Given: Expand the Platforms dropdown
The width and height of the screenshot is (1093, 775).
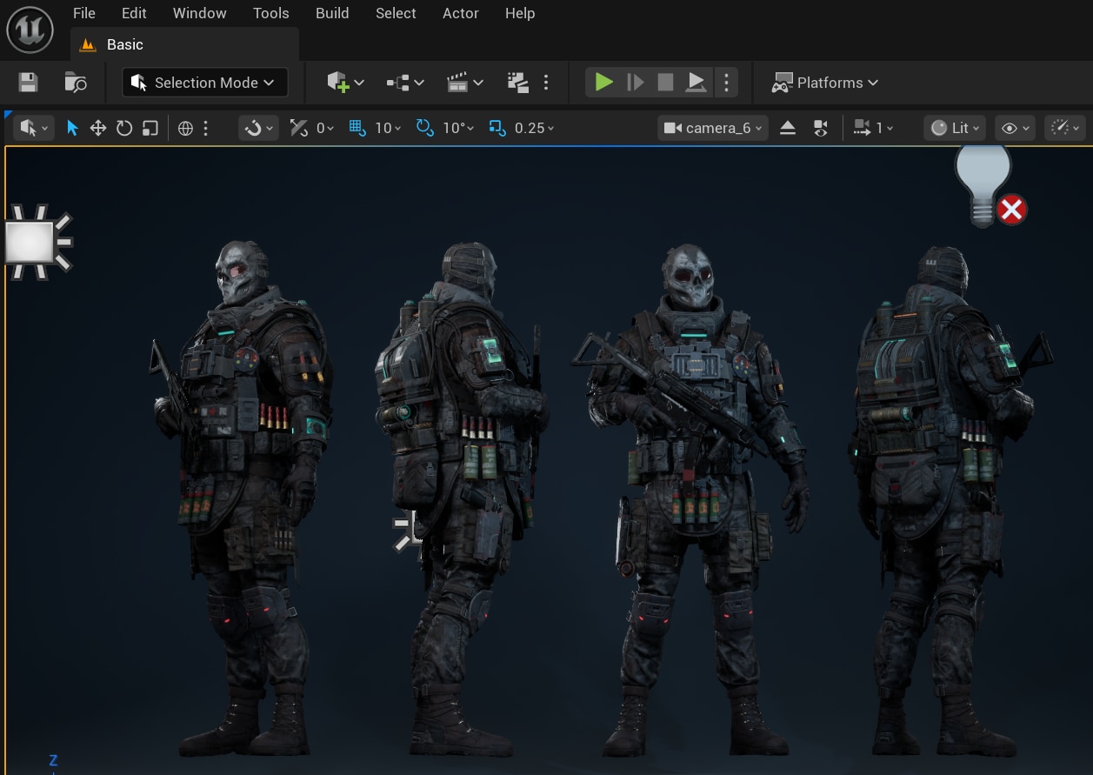Looking at the screenshot, I should pos(825,83).
